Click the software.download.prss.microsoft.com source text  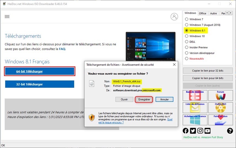coord(137,90)
